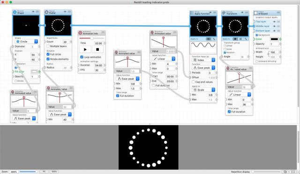Click the Transform node header icon
The image size is (300, 174).
click(x=224, y=13)
